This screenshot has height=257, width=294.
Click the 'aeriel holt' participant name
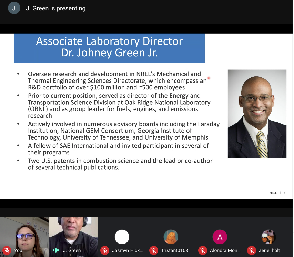click(269, 250)
